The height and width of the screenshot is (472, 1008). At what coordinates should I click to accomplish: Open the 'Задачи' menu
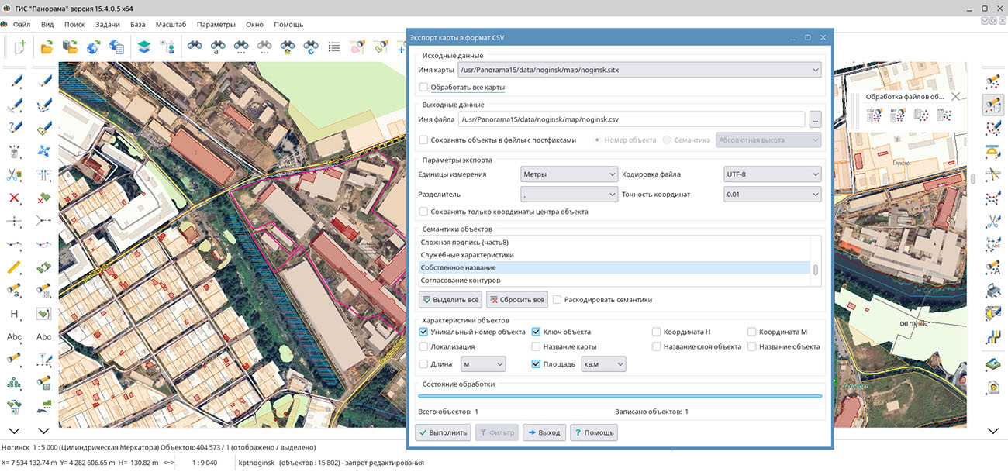tap(108, 25)
